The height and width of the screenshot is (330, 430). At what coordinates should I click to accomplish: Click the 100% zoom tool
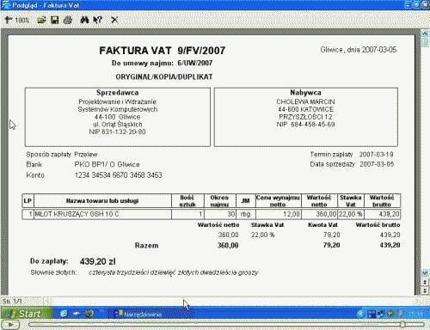[x=17, y=20]
